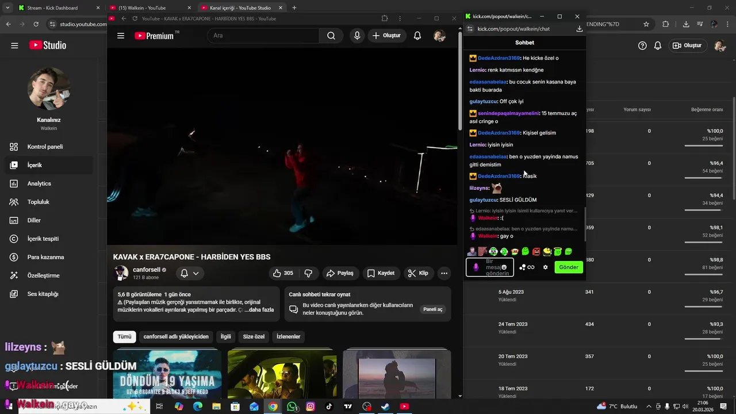The height and width of the screenshot is (414, 736).
Task: Create a clip with Klip button
Action: [x=418, y=273]
